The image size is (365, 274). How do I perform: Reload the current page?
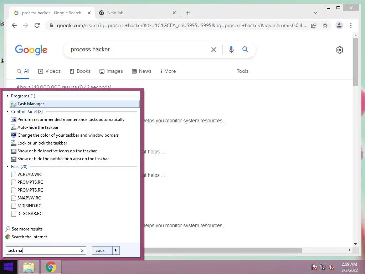37,25
